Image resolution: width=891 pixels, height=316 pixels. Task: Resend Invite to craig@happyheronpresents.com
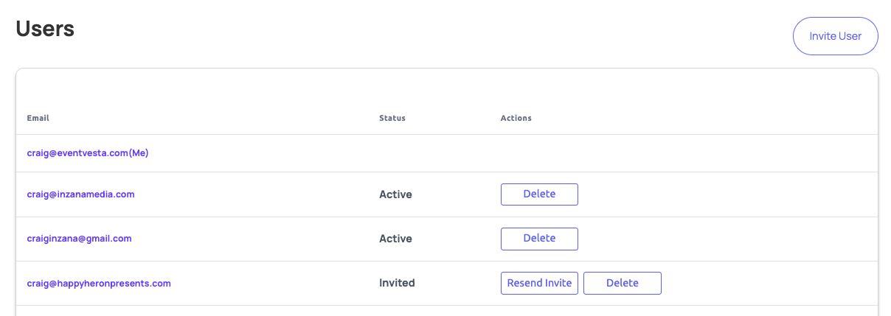coord(539,283)
